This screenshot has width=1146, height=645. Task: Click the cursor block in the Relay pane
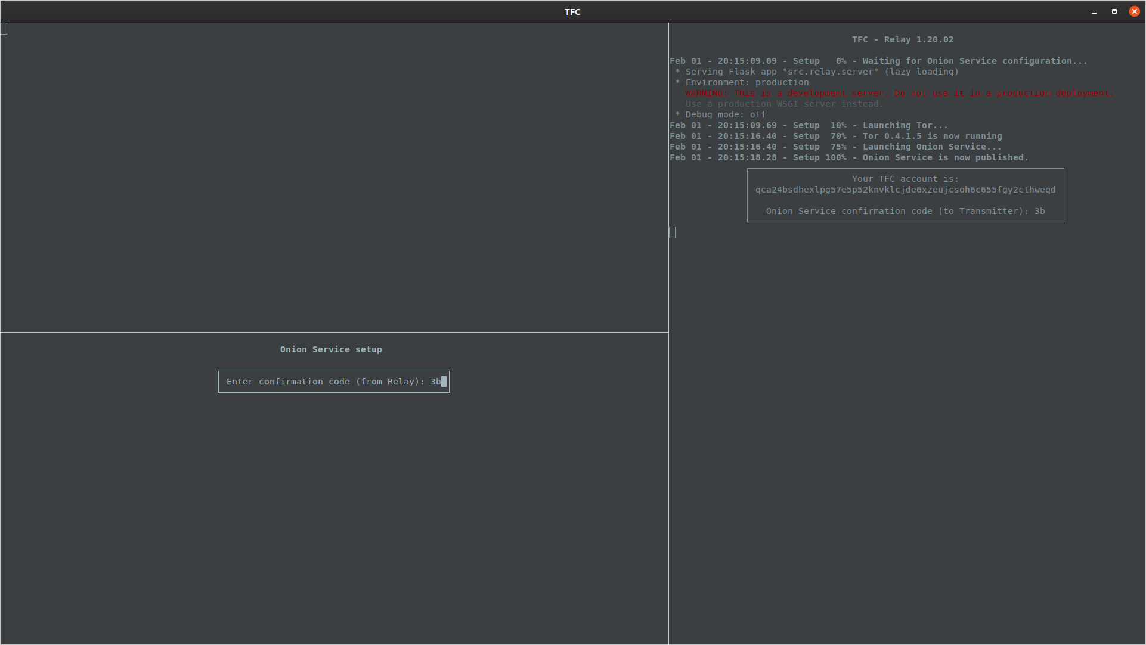673,232
